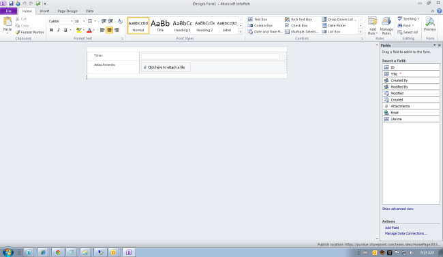Apply the text highlight color
The width and height of the screenshot is (443, 257).
[79, 30]
